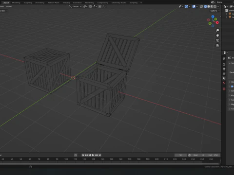Switch to the Shading workspace tab
Screen dimensions: 234x175
(66, 2)
